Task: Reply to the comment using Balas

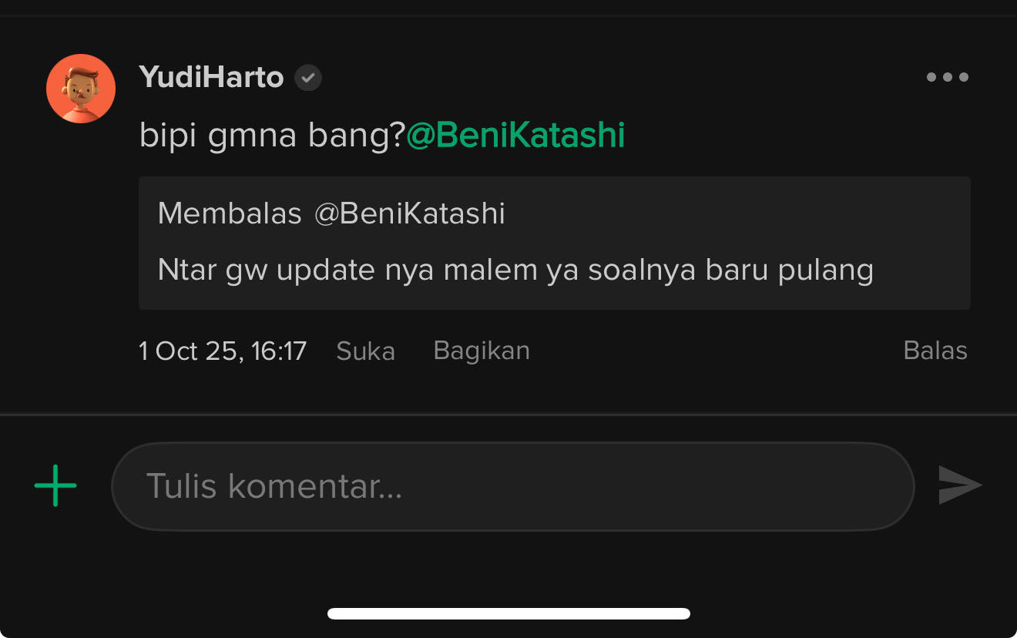Action: tap(935, 351)
